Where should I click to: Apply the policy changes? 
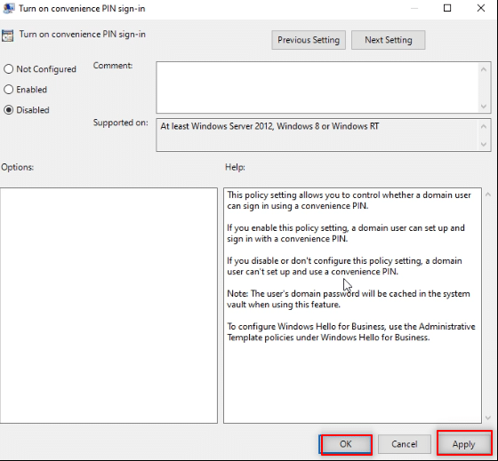tap(464, 444)
